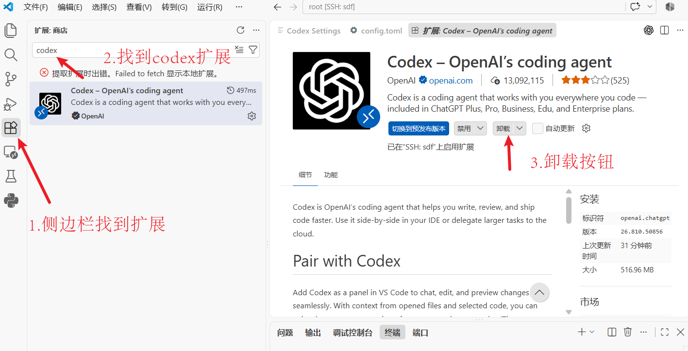The image size is (688, 351).
Task: Click the star rating on the extension page
Action: 585,80
